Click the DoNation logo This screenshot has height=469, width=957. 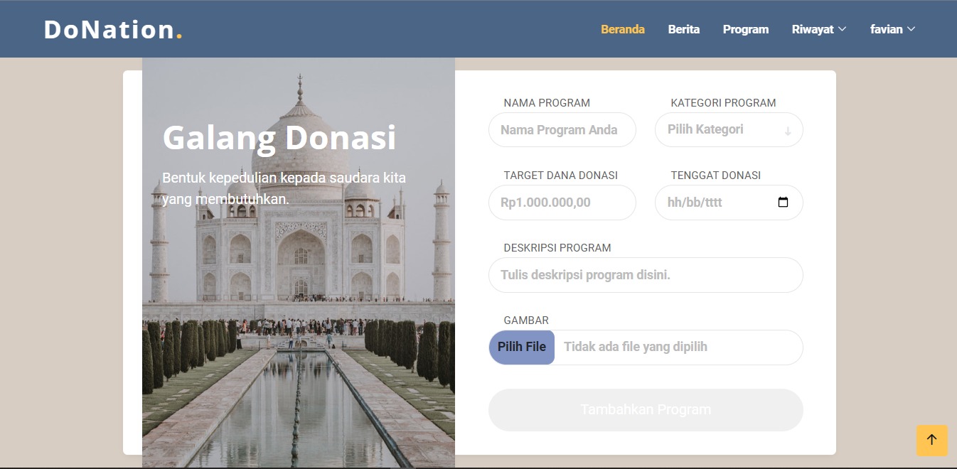[113, 29]
